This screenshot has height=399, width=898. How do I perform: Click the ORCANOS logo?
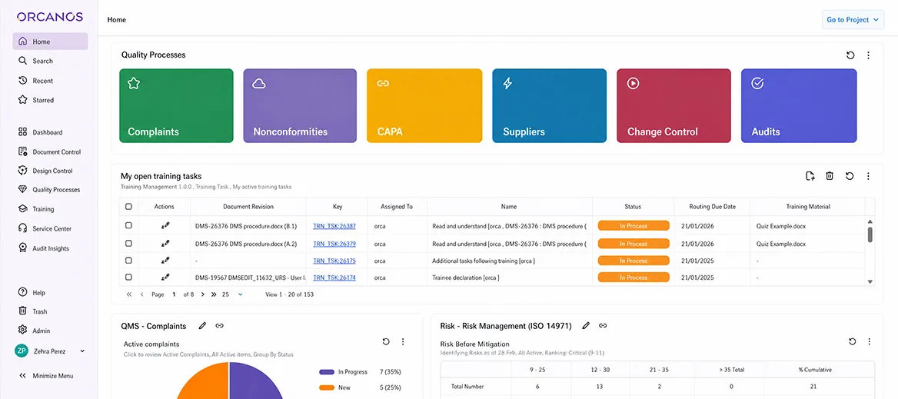[x=50, y=17]
